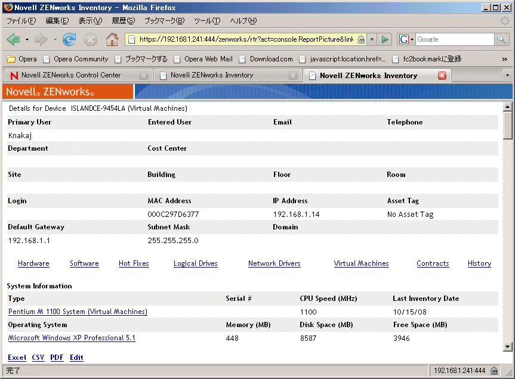This screenshot has height=379, width=515.
Task: Click the URL address field
Action: (x=246, y=39)
